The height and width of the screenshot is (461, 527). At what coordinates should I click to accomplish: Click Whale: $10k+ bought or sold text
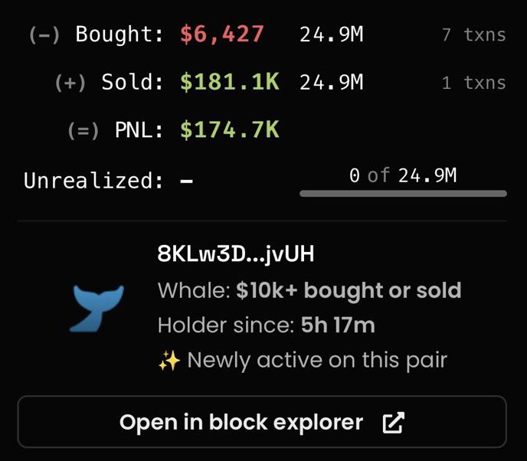tap(309, 291)
